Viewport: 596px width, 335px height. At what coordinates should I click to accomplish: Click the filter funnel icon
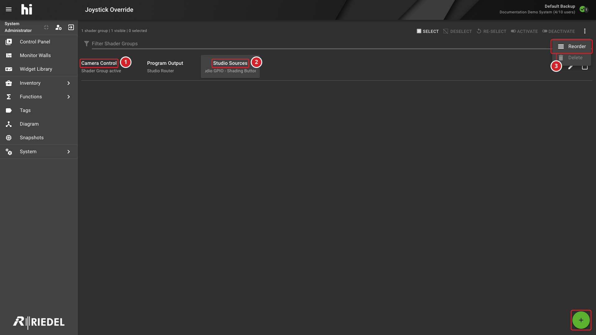(x=87, y=43)
